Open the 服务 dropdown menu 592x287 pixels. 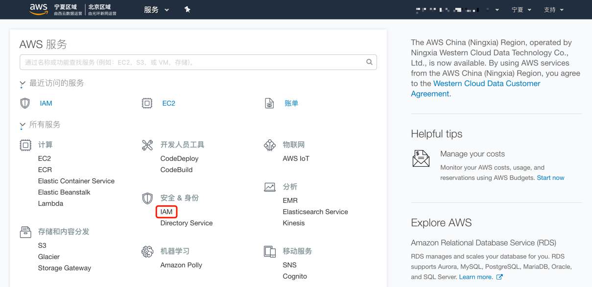point(156,10)
